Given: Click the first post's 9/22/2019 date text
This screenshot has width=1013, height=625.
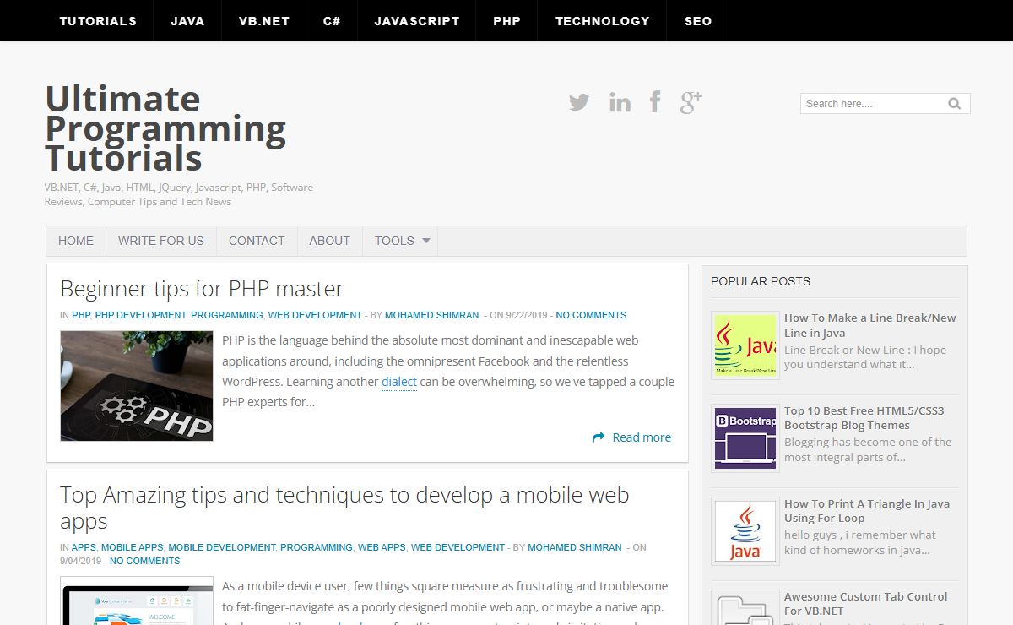Looking at the screenshot, I should (527, 315).
